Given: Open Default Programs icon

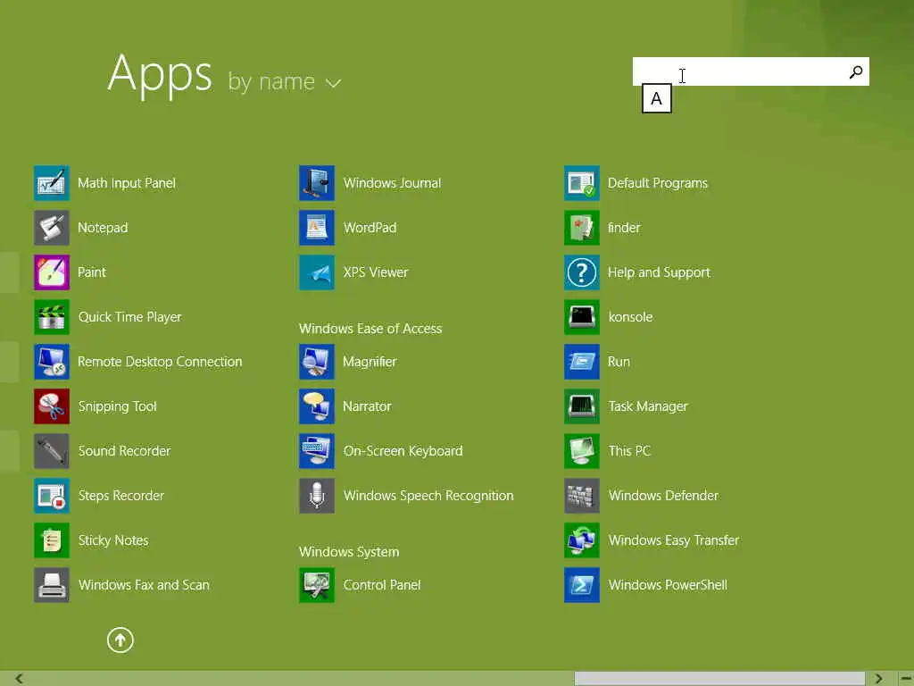Looking at the screenshot, I should pyautogui.click(x=582, y=183).
